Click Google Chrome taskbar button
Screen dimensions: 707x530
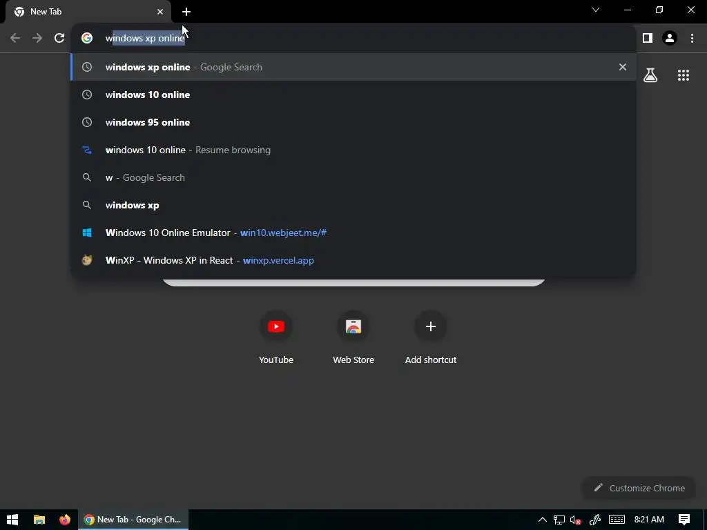[134, 520]
